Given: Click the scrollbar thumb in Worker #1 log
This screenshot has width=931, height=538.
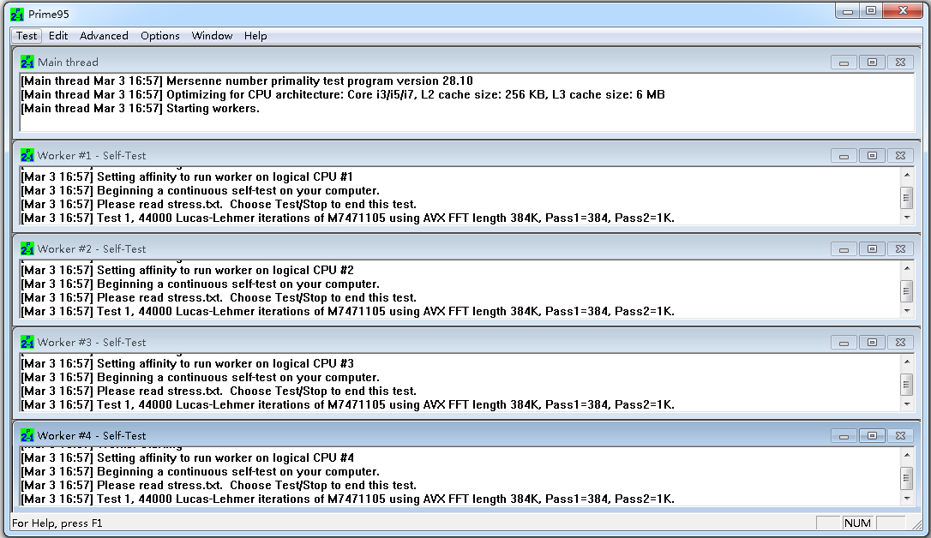Looking at the screenshot, I should click(907, 198).
